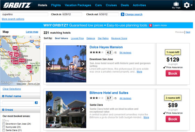Click the $84 map price marker
Image resolution: width=195 pixels, height=132 pixels.
(29, 67)
